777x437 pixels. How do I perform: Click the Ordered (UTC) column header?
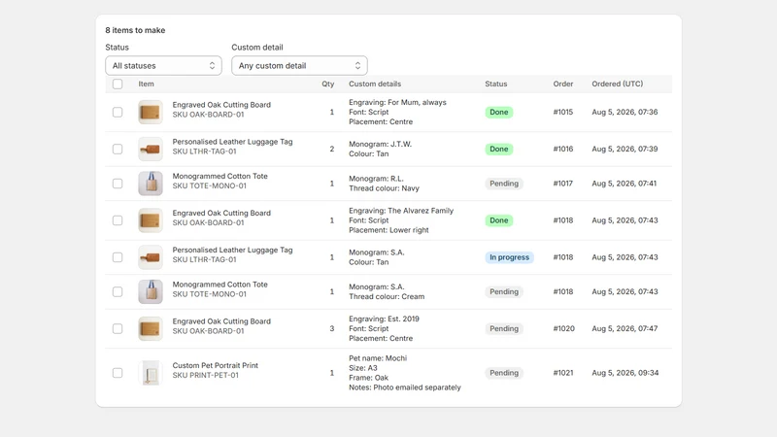[618, 84]
